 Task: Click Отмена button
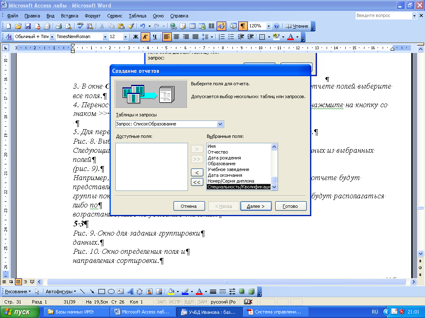coord(189,206)
